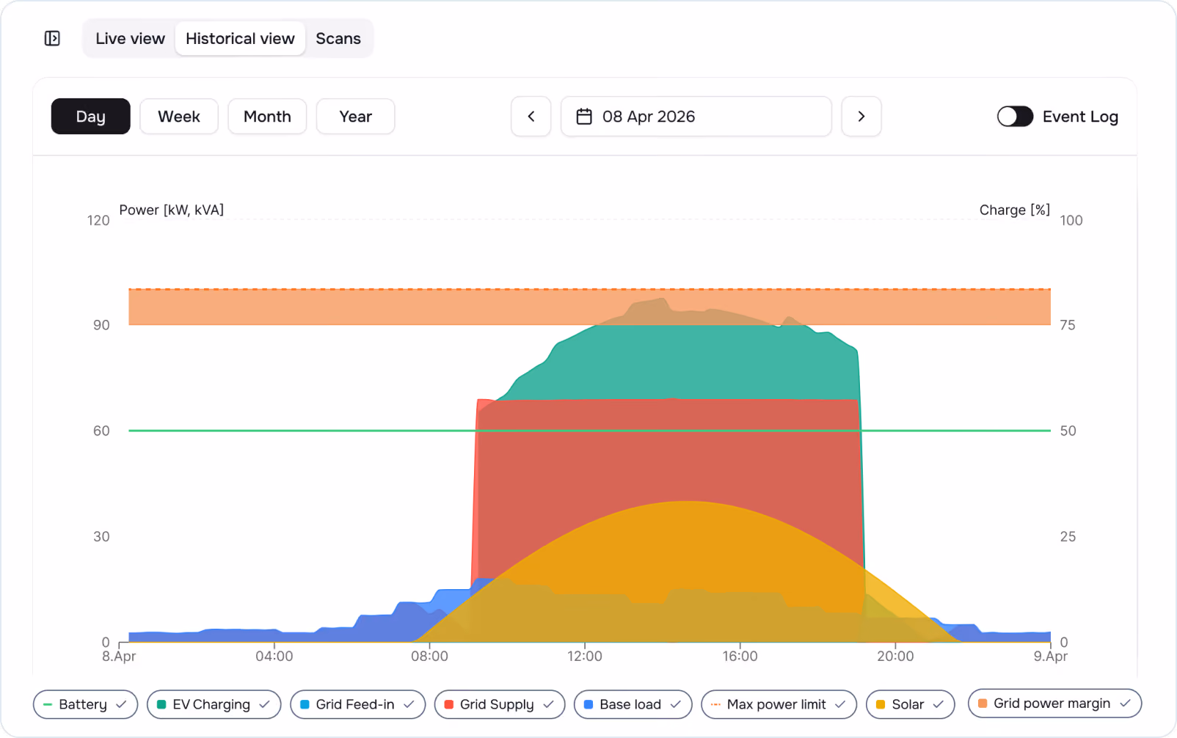Go to previous day arrow
This screenshot has height=738, width=1177.
[531, 117]
